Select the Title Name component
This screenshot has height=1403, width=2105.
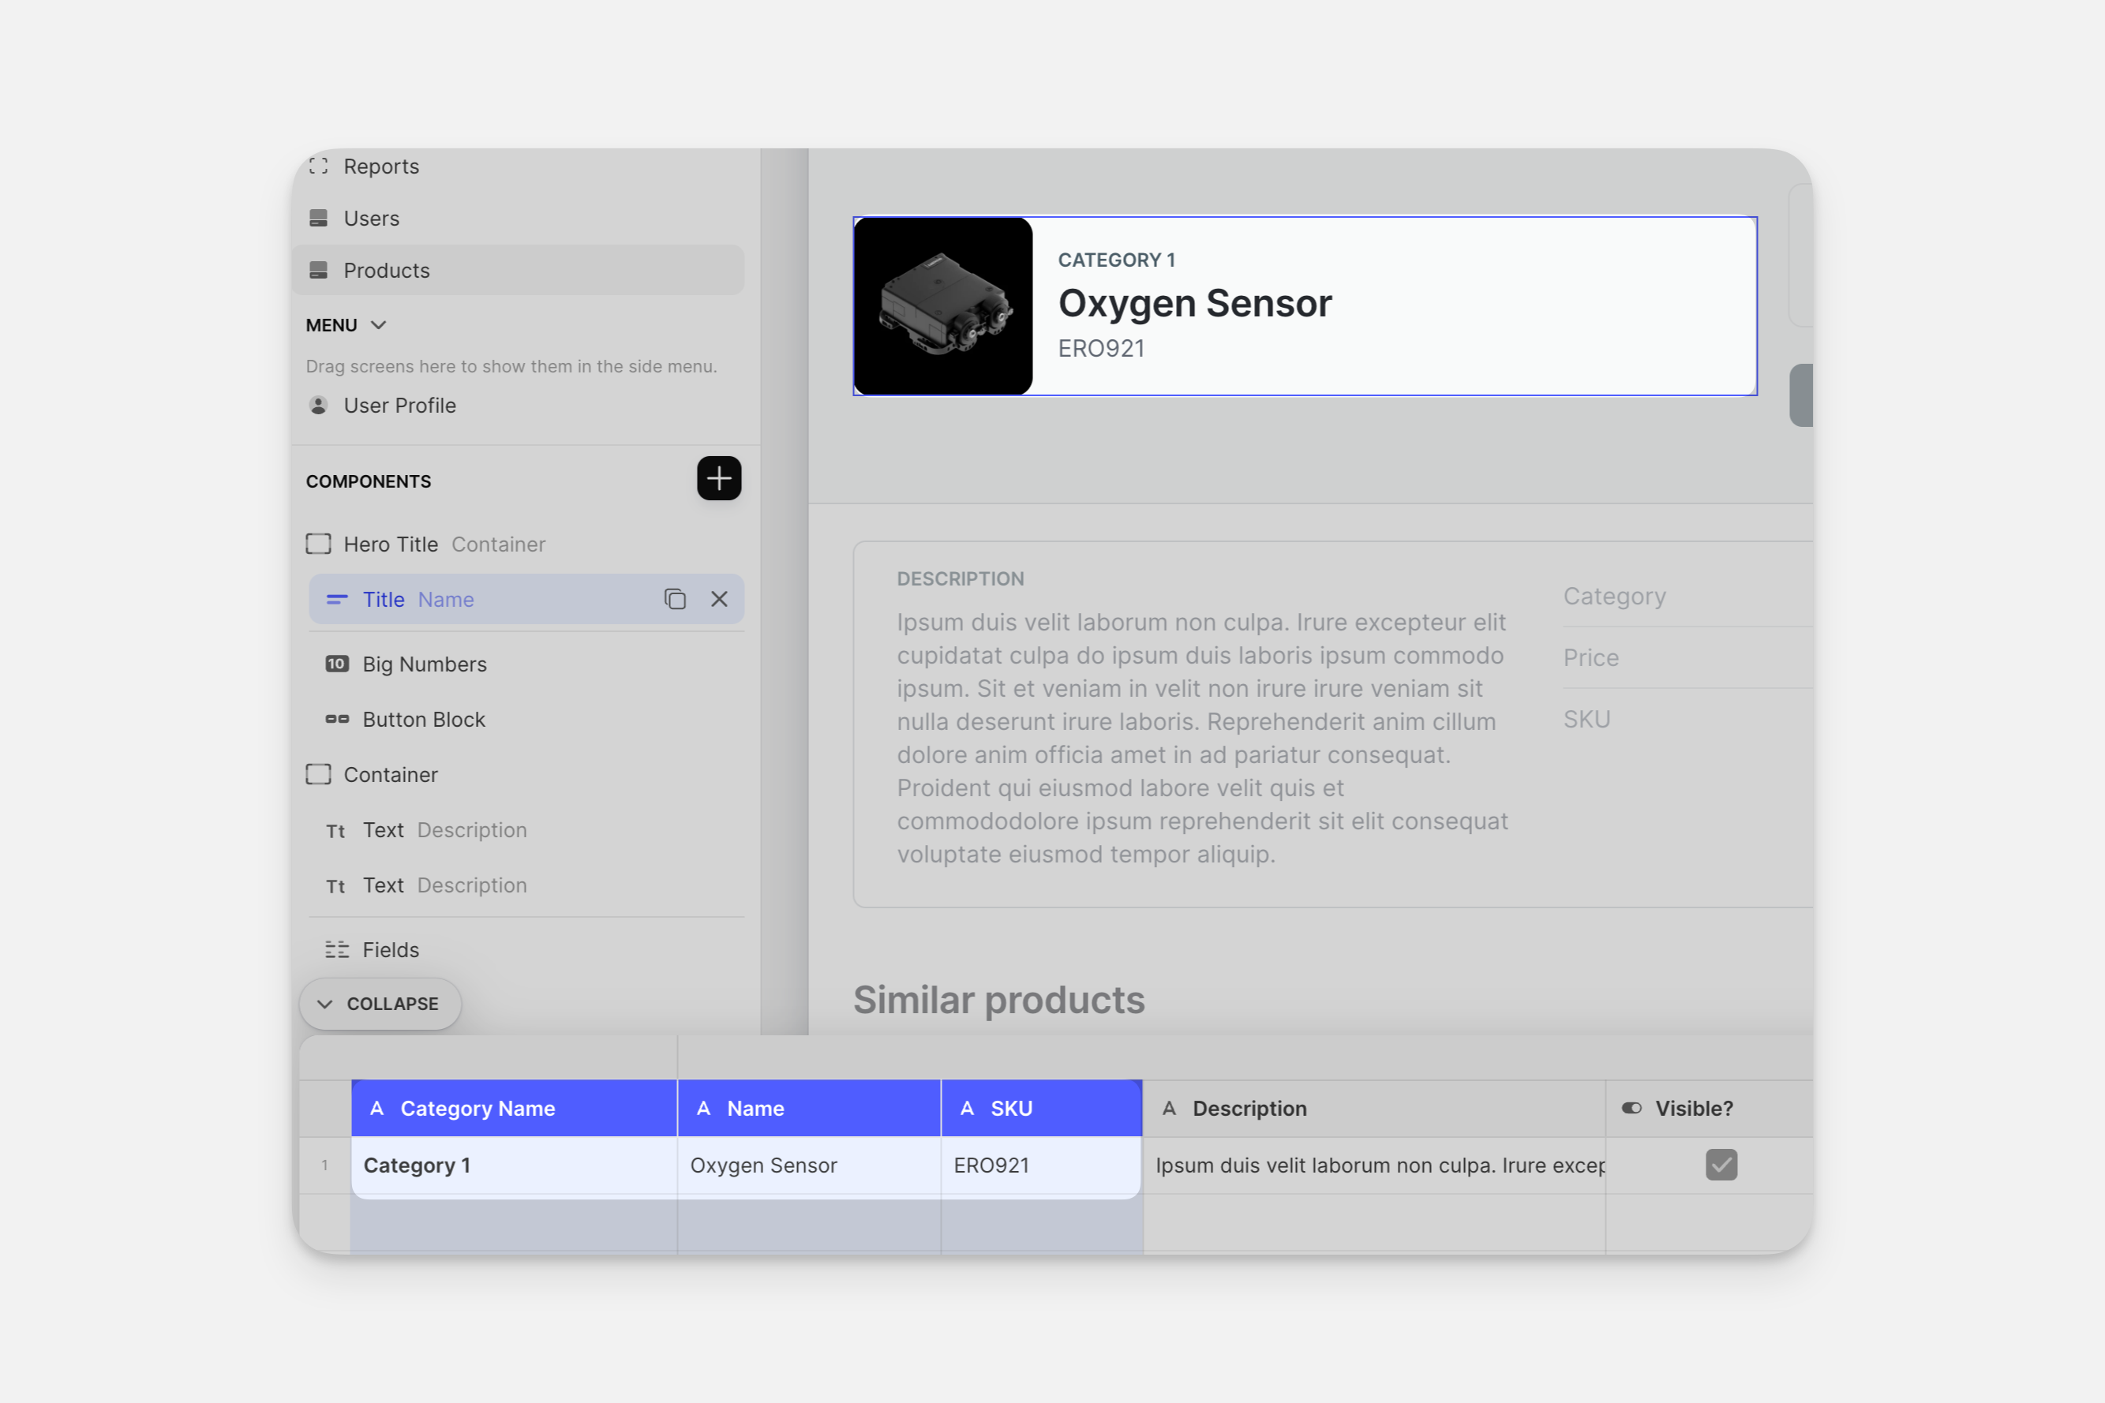[526, 599]
